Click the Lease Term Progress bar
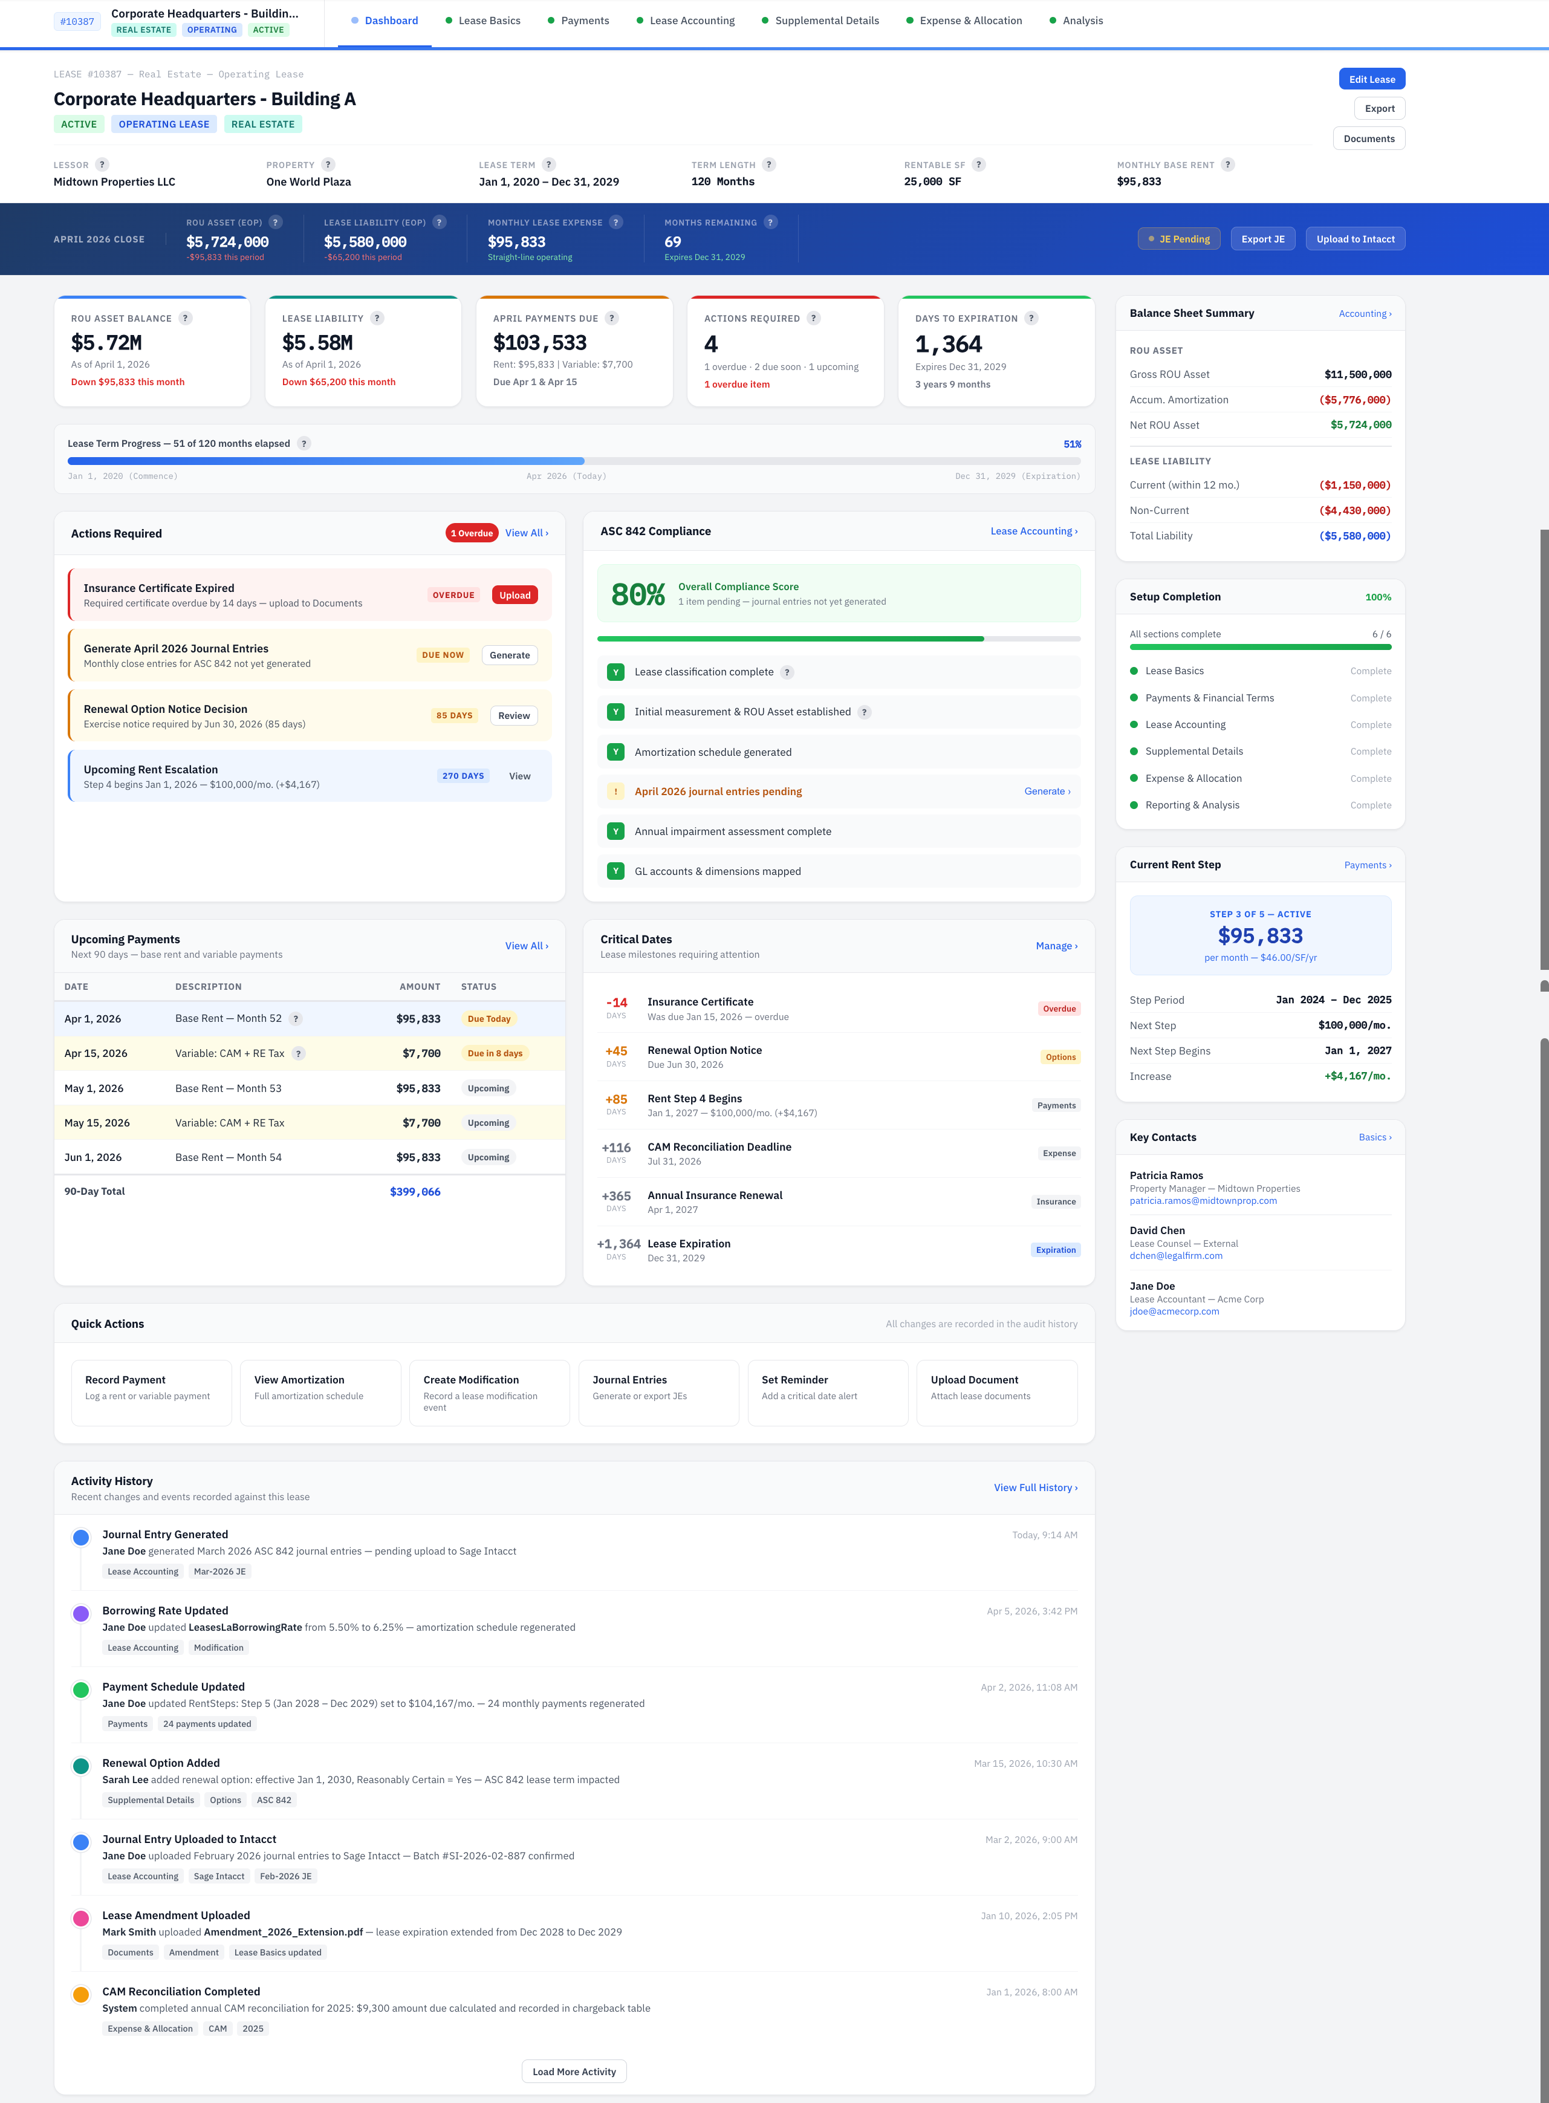The height and width of the screenshot is (2103, 1549). [573, 460]
